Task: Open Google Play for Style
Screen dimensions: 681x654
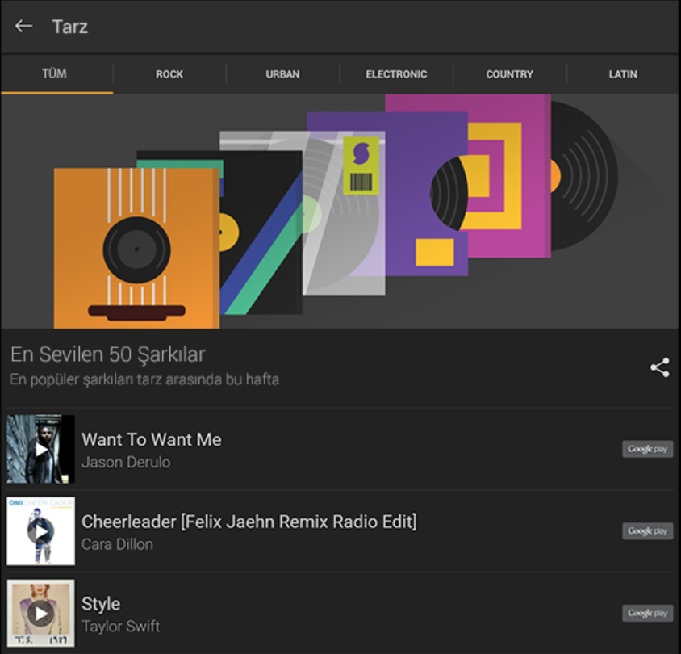Action: pos(647,614)
